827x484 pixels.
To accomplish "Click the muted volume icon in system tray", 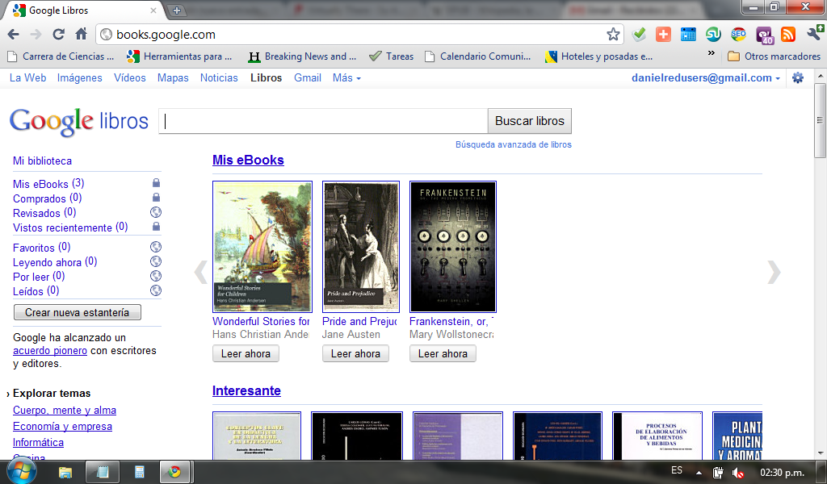I will pyautogui.click(x=738, y=473).
